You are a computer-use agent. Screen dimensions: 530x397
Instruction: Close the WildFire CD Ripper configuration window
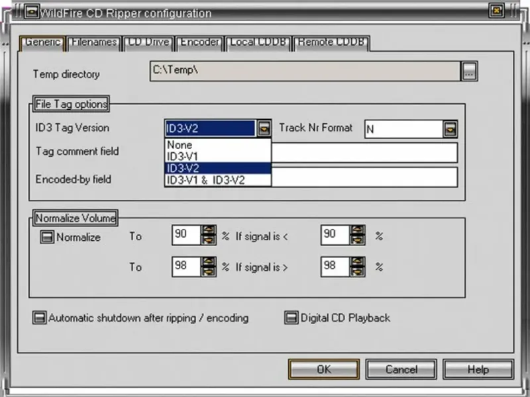click(496, 11)
